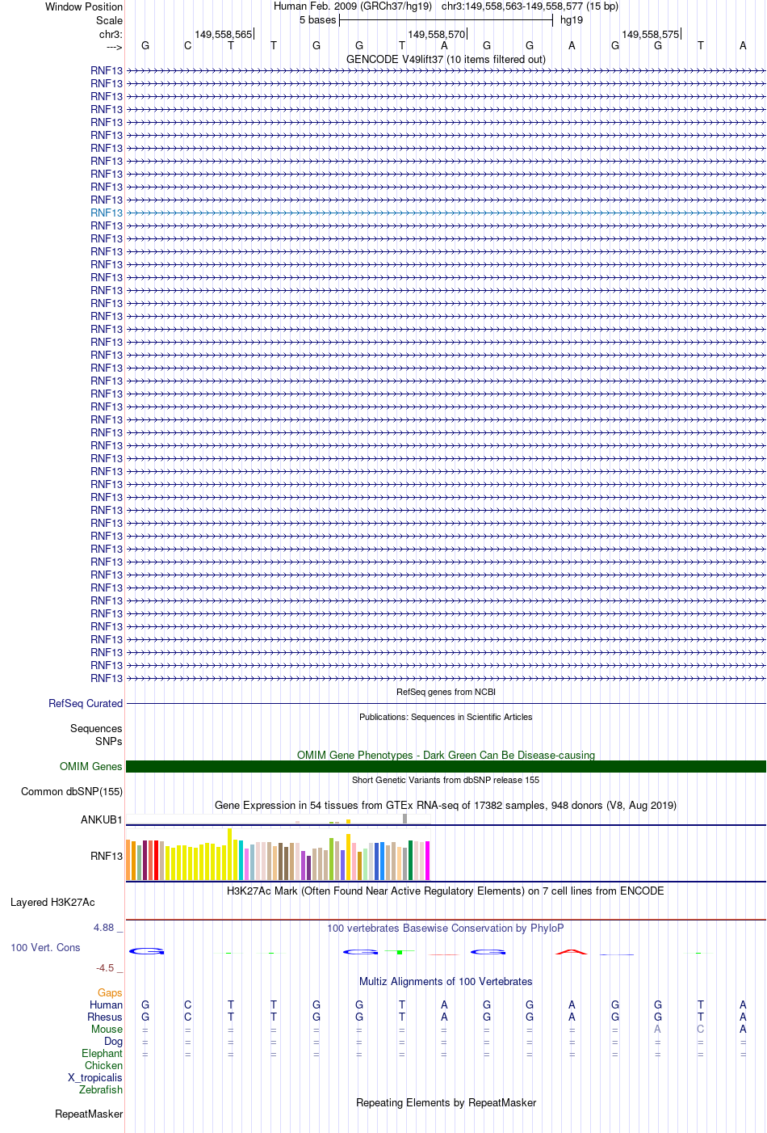
Task: Click the Sequences track label
Action: (96, 729)
